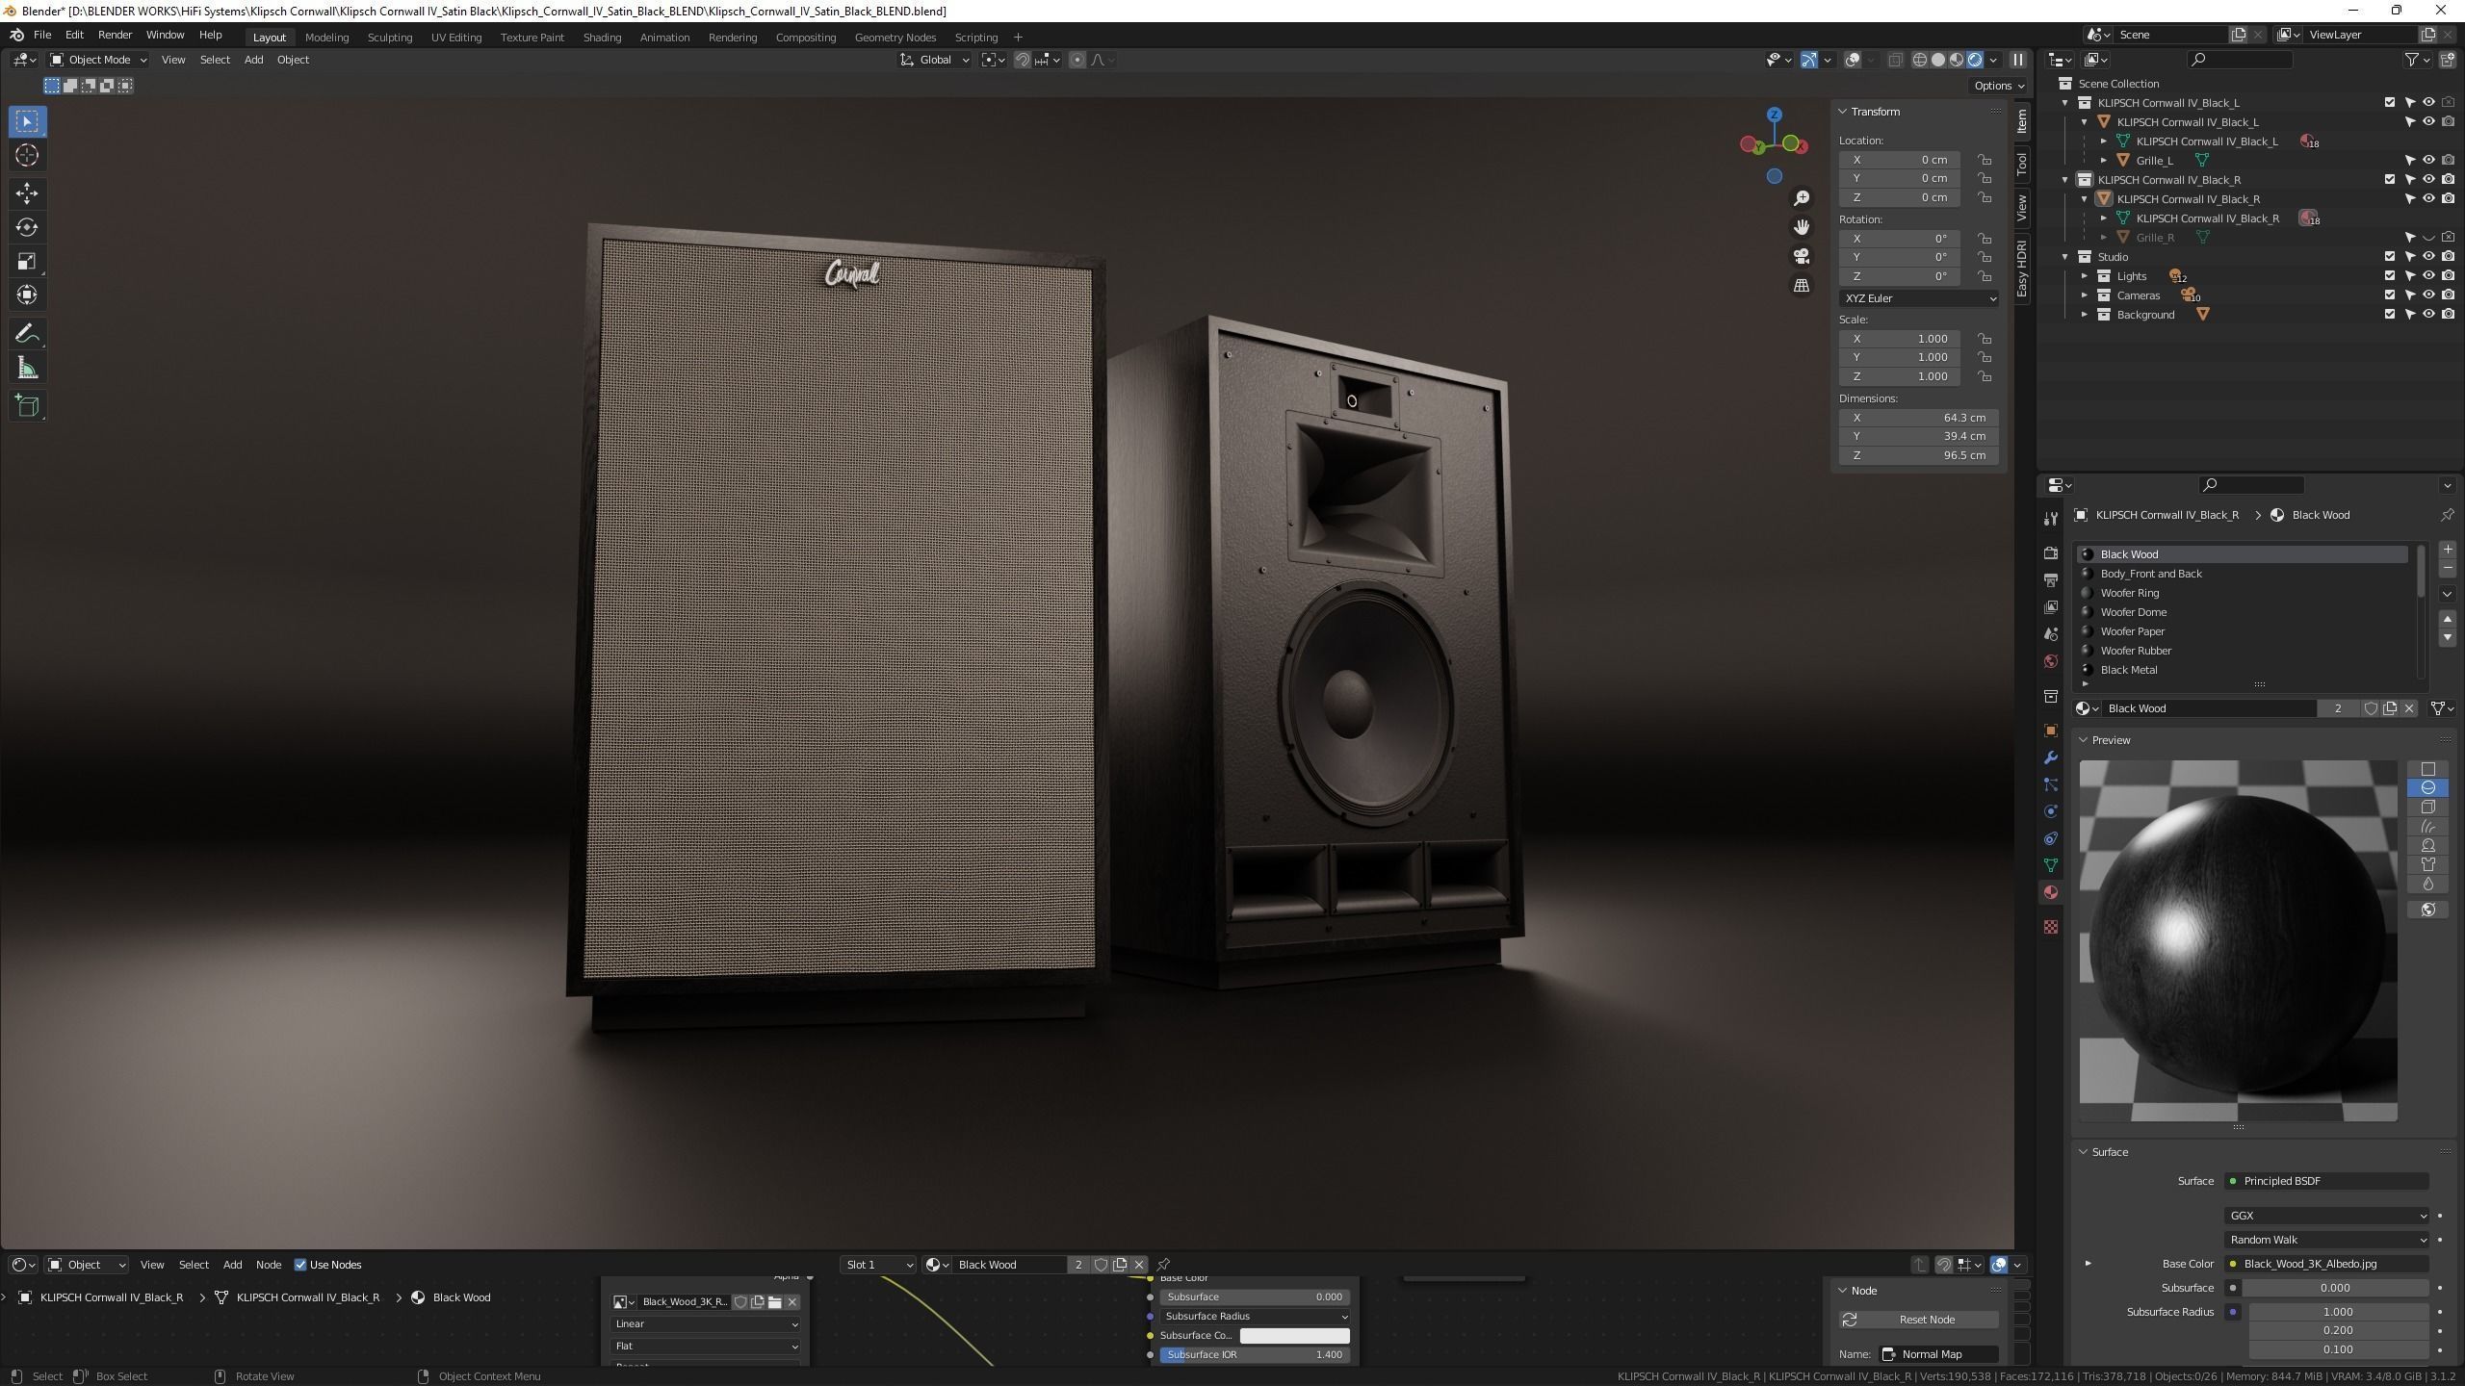Open the GGX distribution dropdown
2465x1386 pixels.
2326,1216
